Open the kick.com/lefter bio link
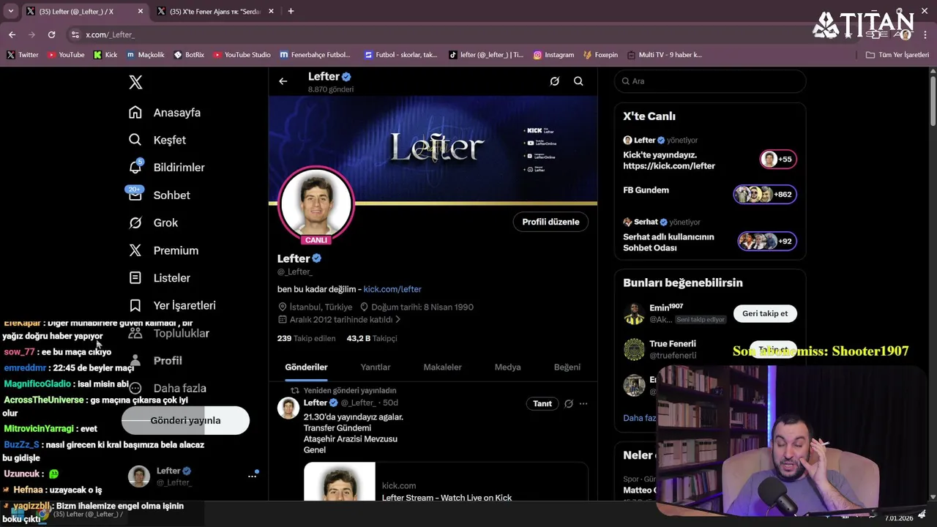 tap(392, 289)
